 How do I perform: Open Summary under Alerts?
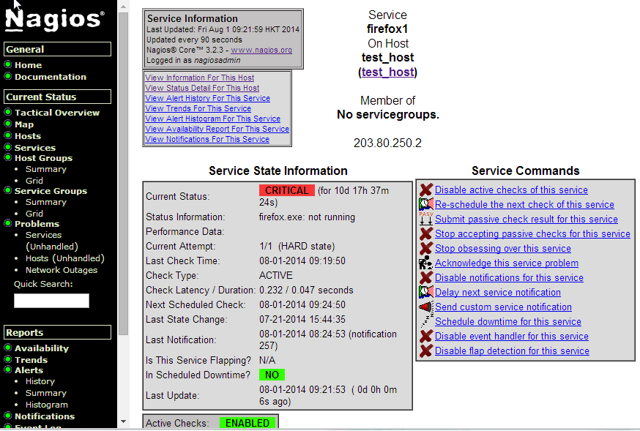pos(46,393)
